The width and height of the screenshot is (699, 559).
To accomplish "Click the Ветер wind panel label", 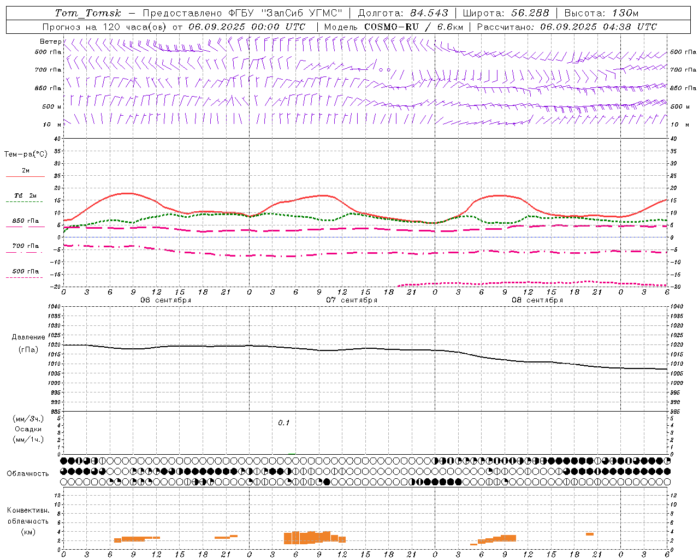I will (51, 41).
